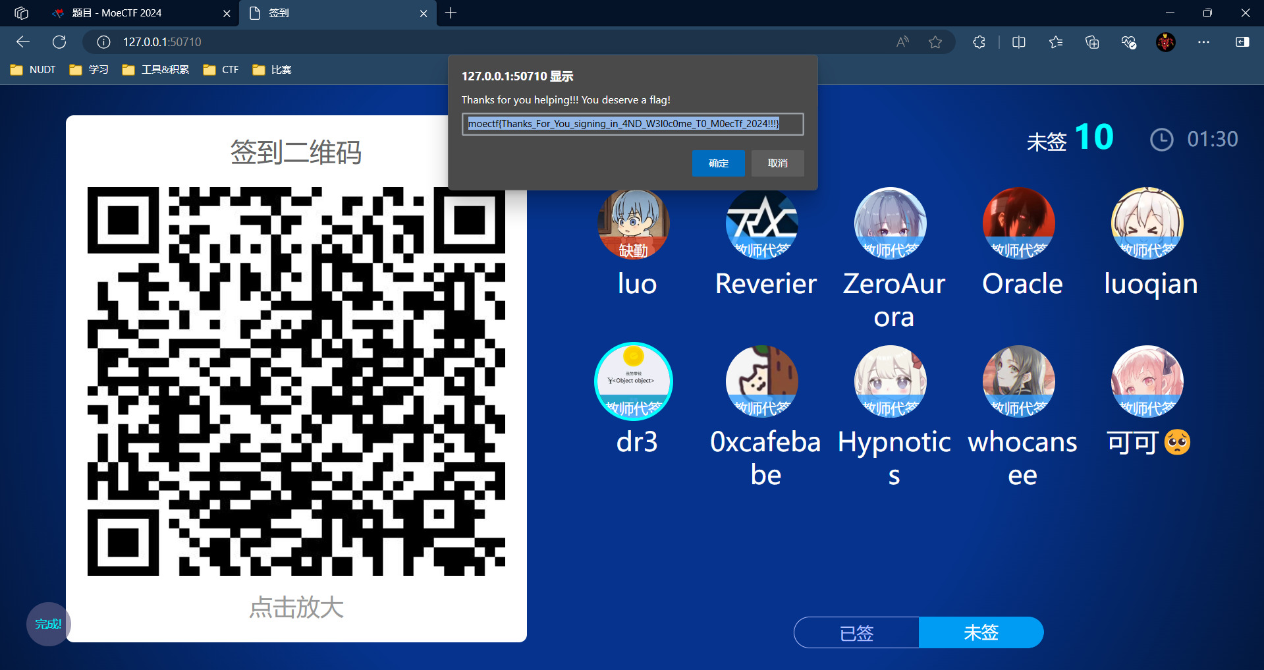Confirm the dialog with 确定
This screenshot has width=1264, height=670.
718,163
